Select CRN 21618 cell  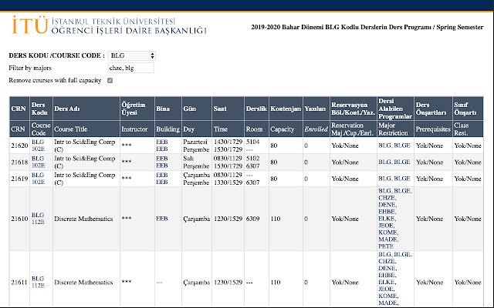pyautogui.click(x=19, y=162)
